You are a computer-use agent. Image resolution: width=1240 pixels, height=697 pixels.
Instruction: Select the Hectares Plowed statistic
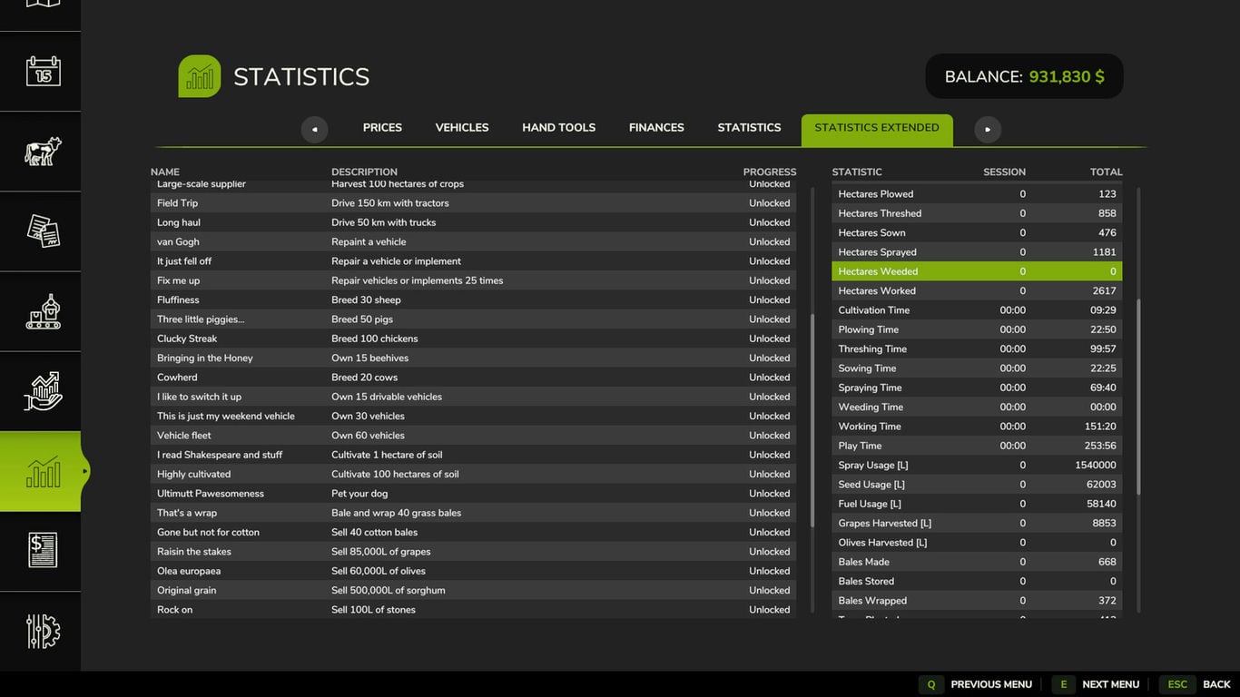pyautogui.click(x=977, y=194)
